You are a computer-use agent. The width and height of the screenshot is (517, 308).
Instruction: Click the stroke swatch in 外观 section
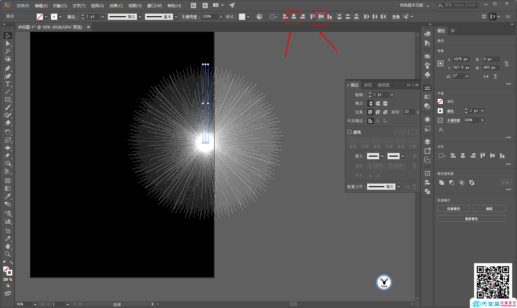[440, 111]
